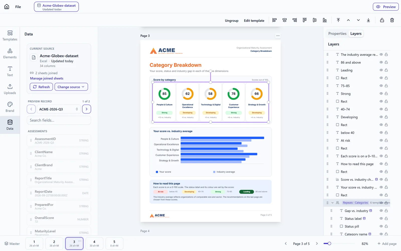Go to the next page using bottom arrow
This screenshot has width=401, height=251.
click(317, 243)
